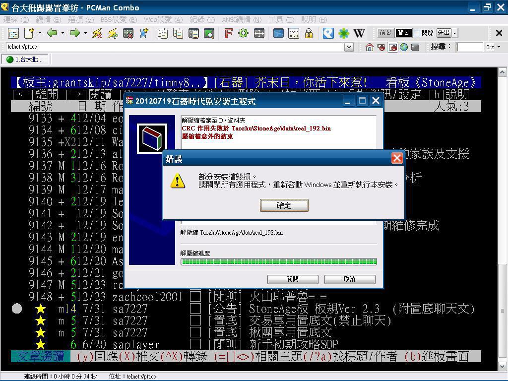Click the new connection page icon
The image size is (508, 381).
29,33
